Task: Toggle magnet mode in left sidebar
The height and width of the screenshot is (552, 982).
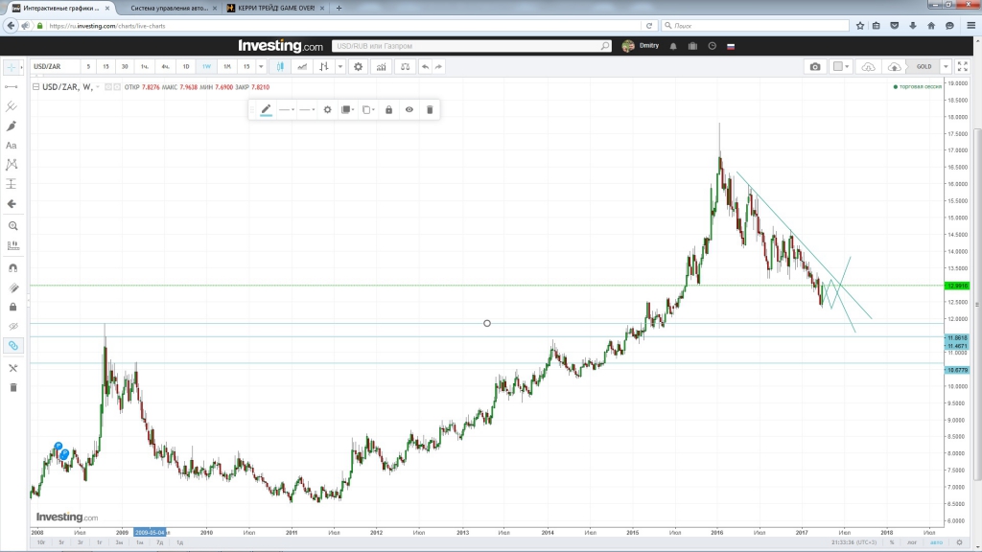Action: 12,268
